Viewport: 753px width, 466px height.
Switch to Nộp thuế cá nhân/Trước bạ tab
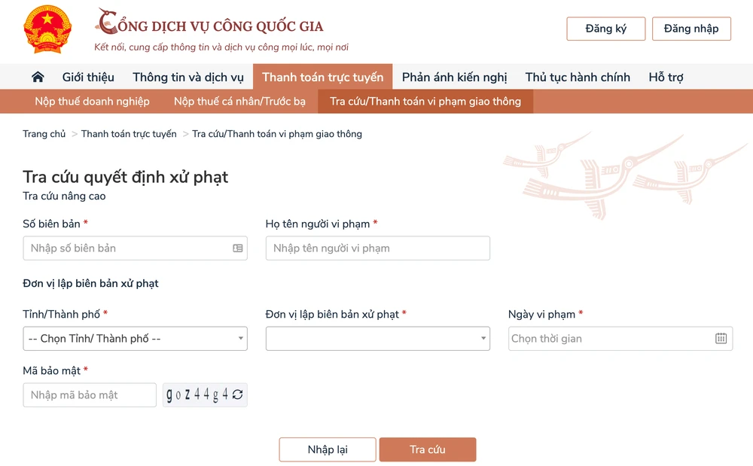[239, 101]
